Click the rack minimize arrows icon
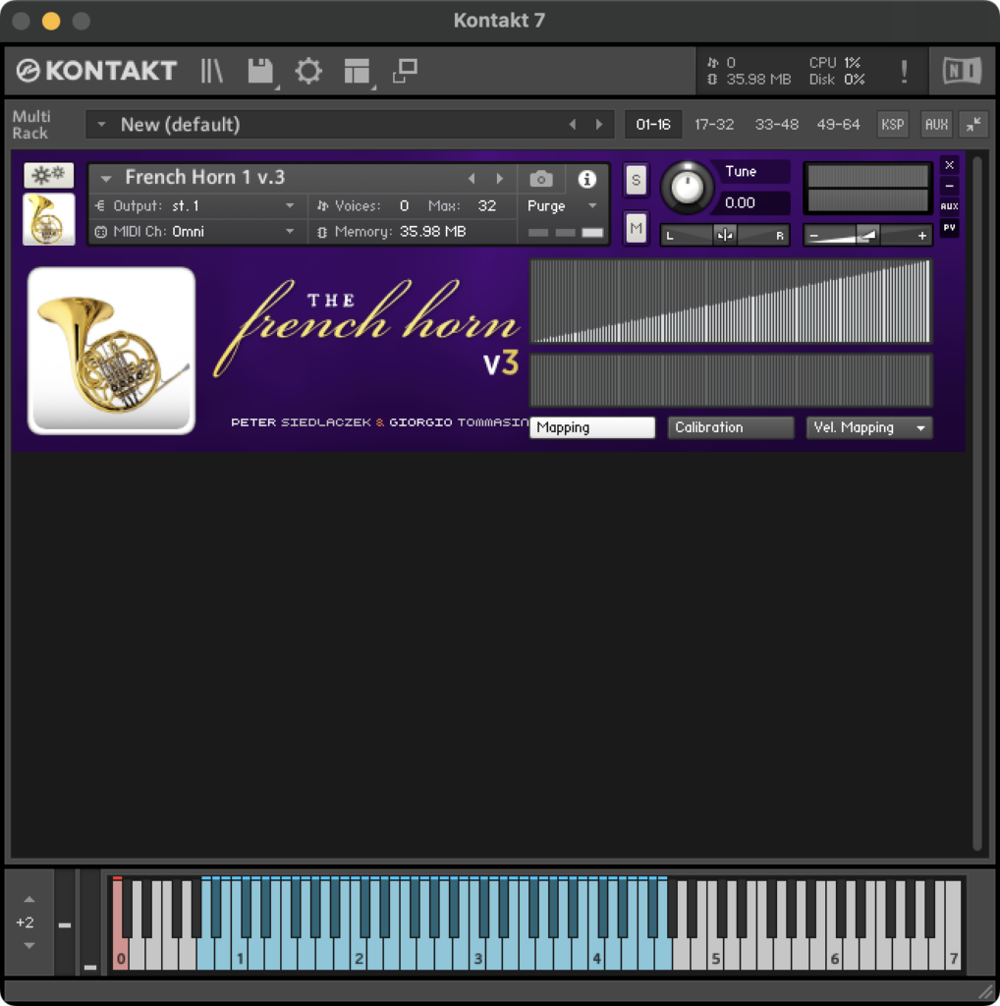1000x1006 pixels. [x=973, y=125]
